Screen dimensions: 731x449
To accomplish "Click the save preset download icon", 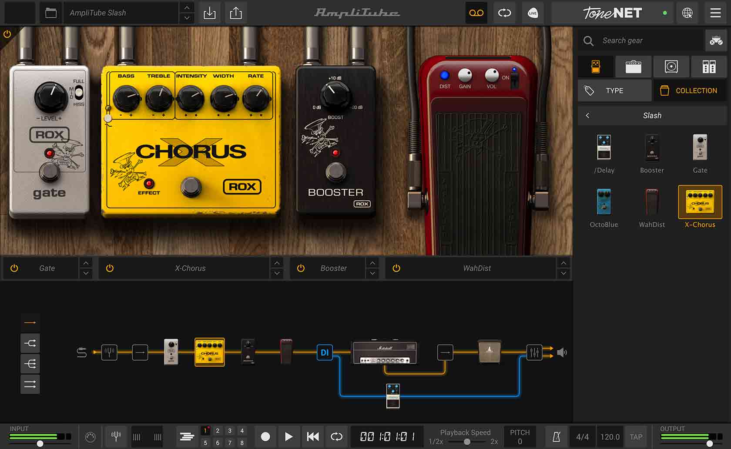I will (210, 13).
